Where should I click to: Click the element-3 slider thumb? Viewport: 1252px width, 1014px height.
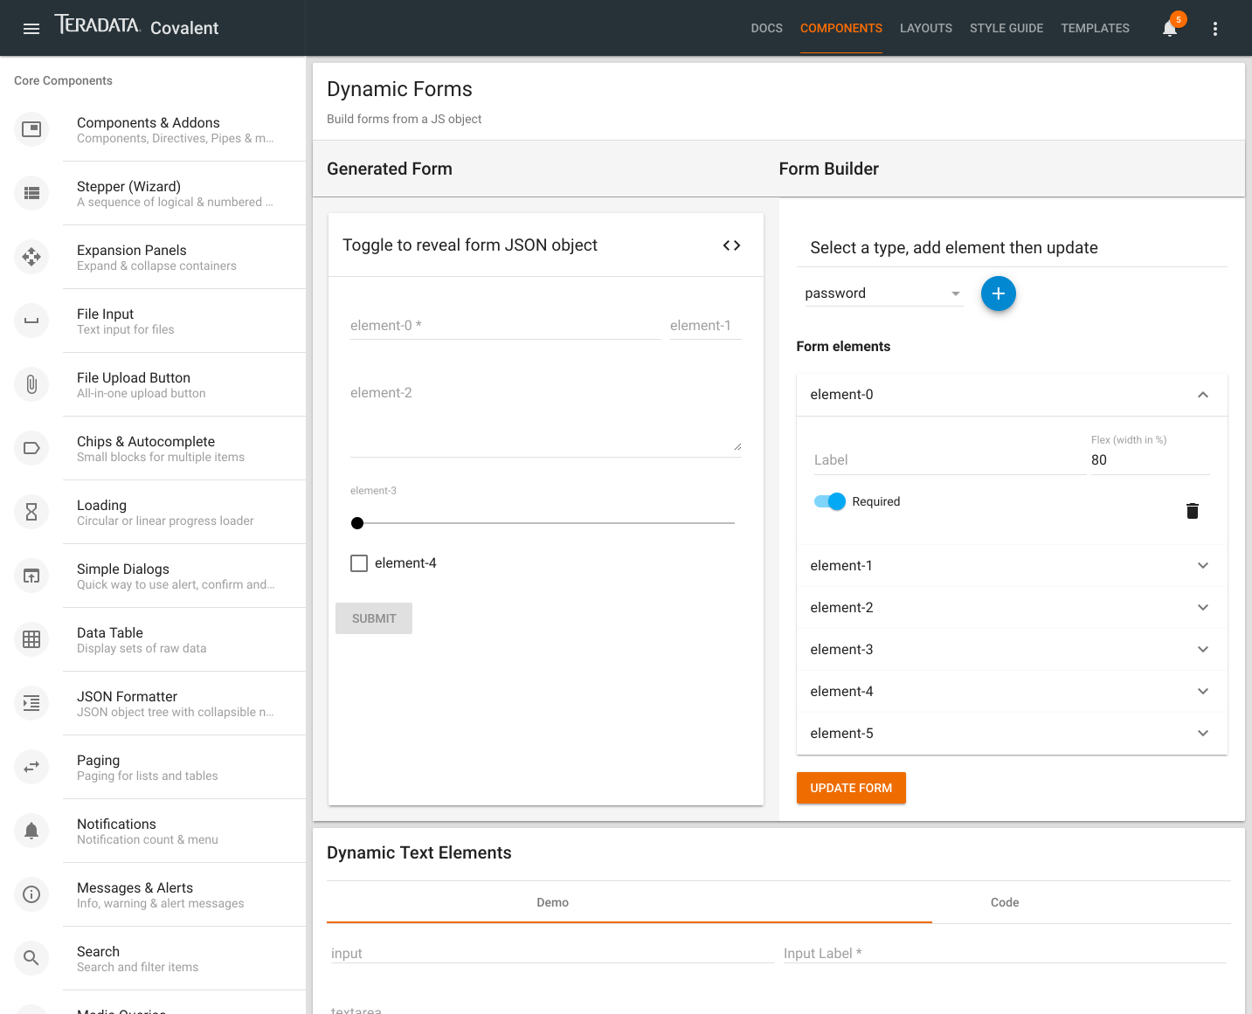[357, 523]
